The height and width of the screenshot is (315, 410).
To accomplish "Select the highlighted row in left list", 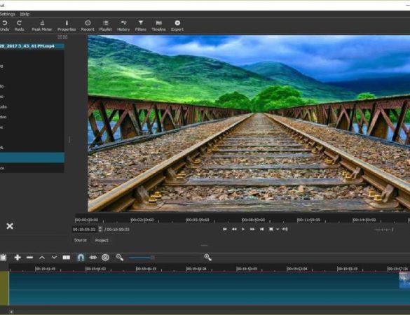I will 32,157.
